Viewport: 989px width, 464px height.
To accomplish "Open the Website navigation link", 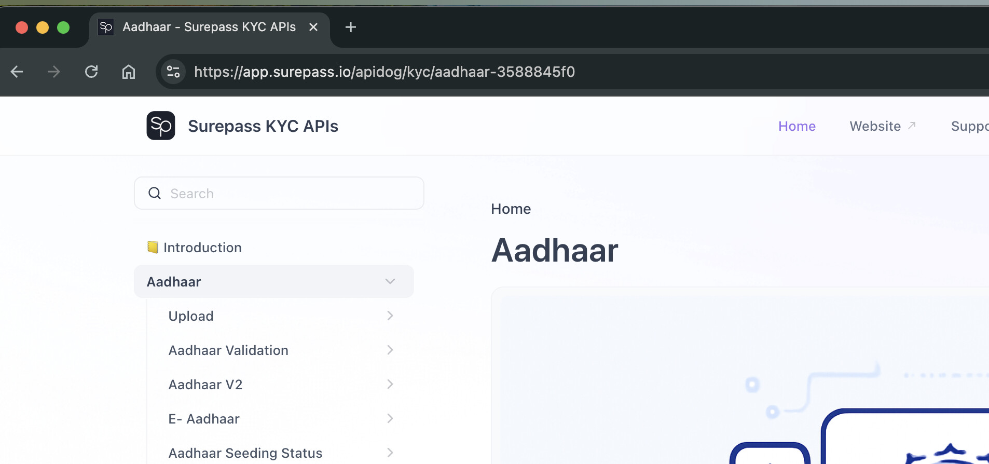I will [x=875, y=126].
